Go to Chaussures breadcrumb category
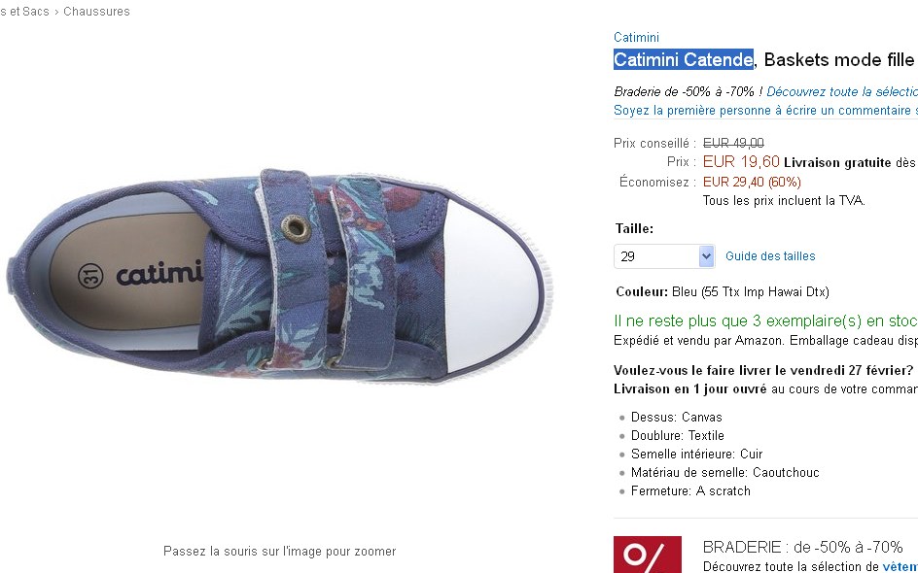 click(x=96, y=11)
